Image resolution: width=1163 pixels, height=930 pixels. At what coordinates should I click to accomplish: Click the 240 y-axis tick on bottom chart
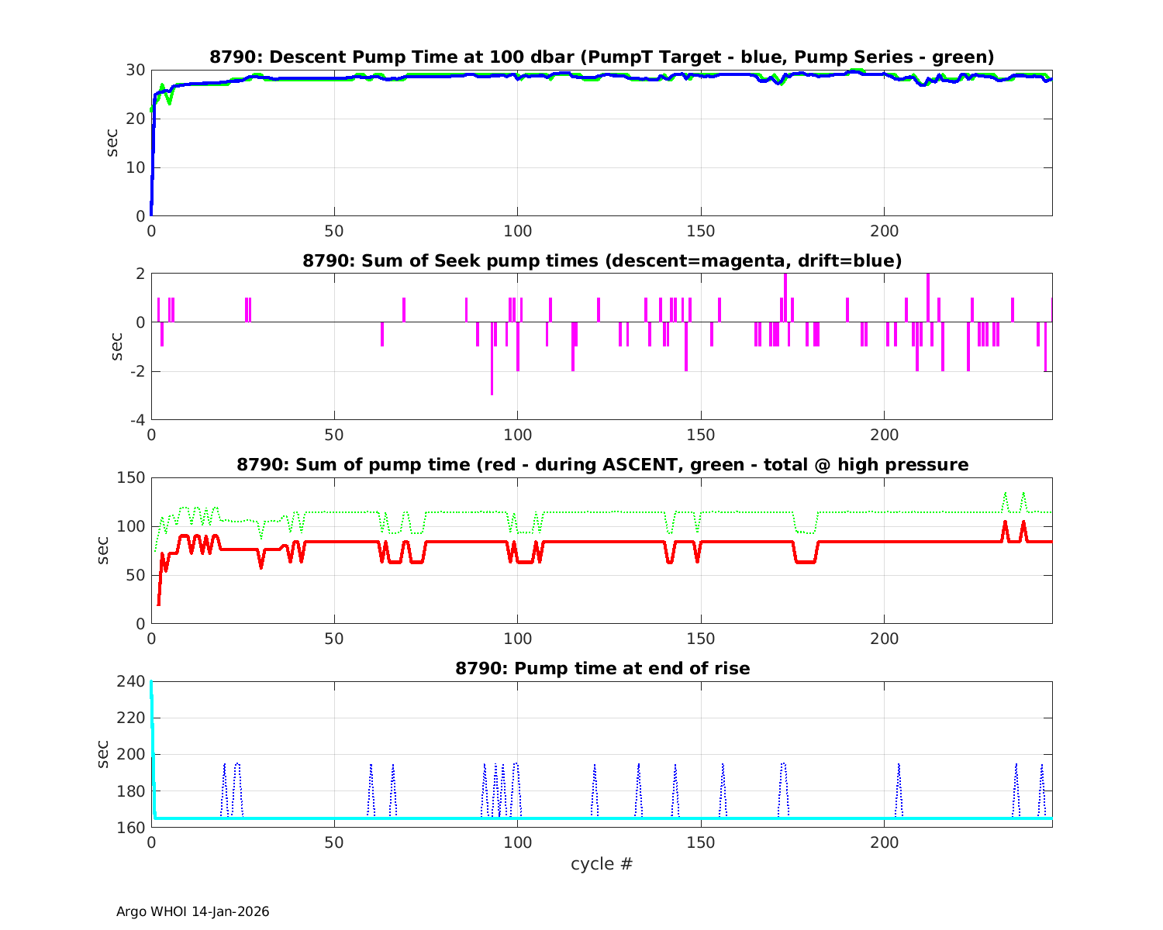pos(133,681)
